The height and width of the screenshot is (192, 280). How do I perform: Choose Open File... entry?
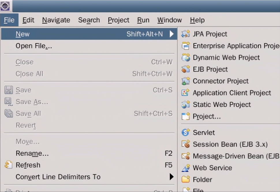click(89, 46)
